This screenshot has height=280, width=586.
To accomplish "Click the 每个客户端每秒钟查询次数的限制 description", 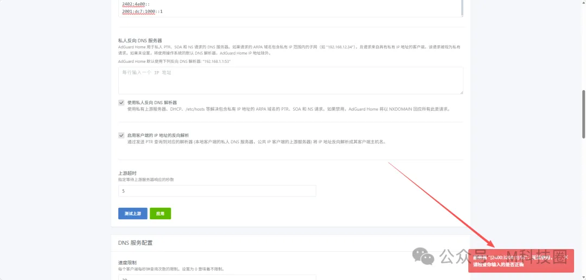I will [x=171, y=269].
